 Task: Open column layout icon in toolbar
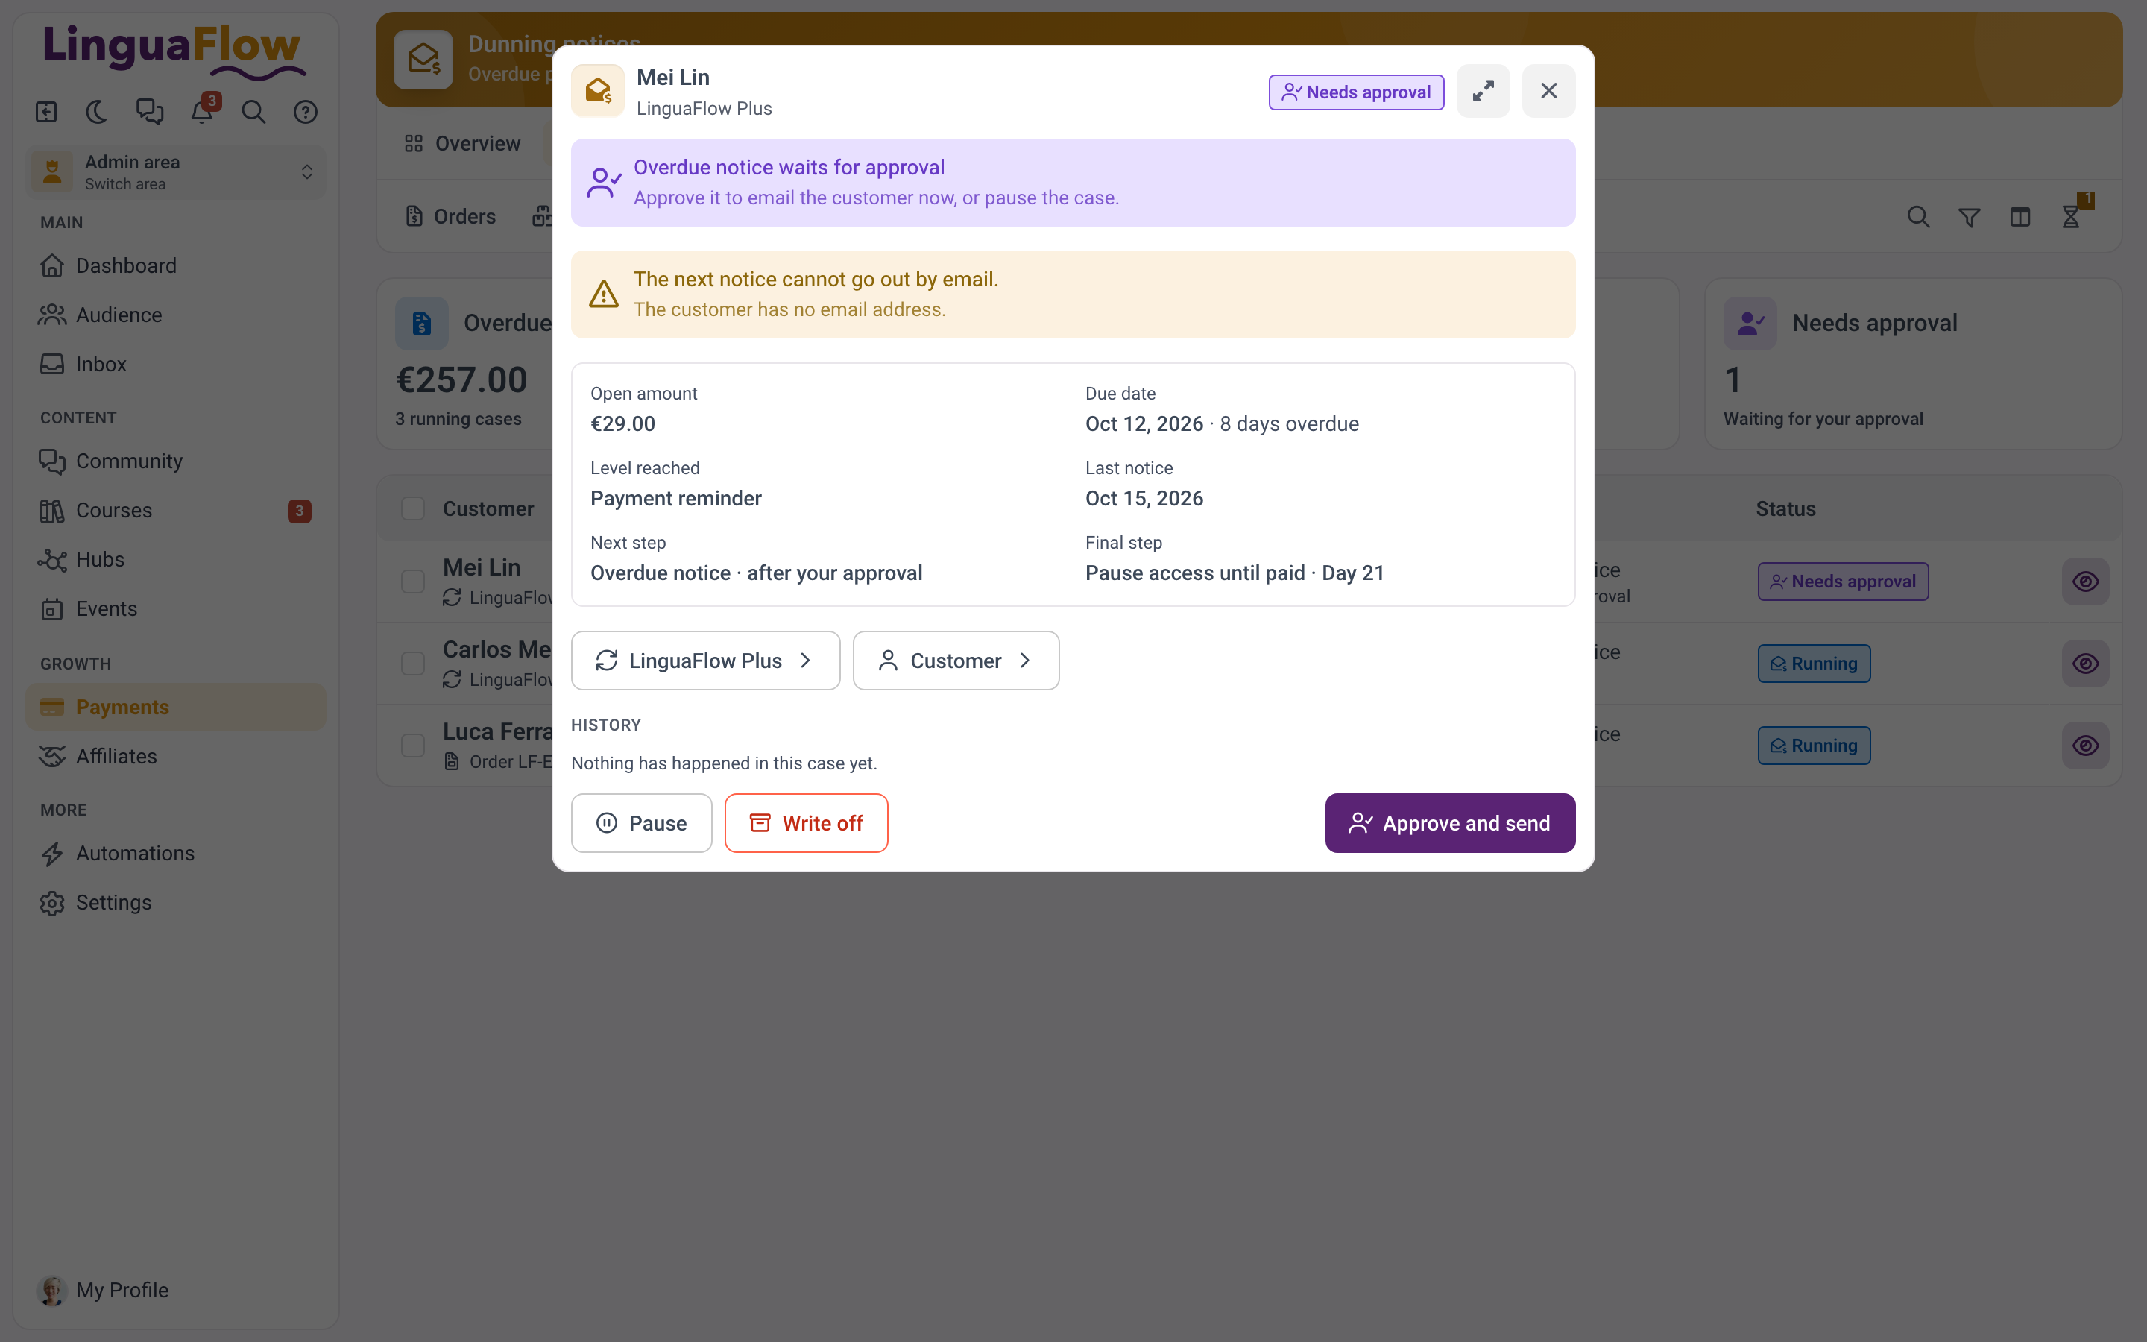pyautogui.click(x=2020, y=218)
